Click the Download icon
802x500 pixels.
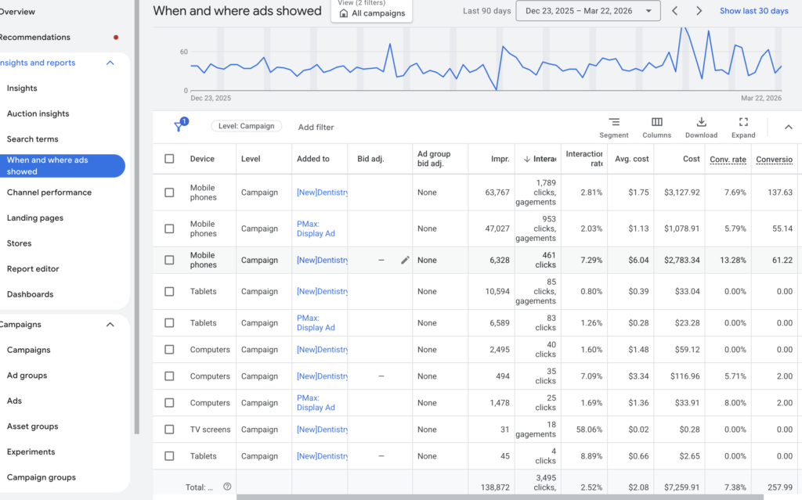tap(701, 123)
